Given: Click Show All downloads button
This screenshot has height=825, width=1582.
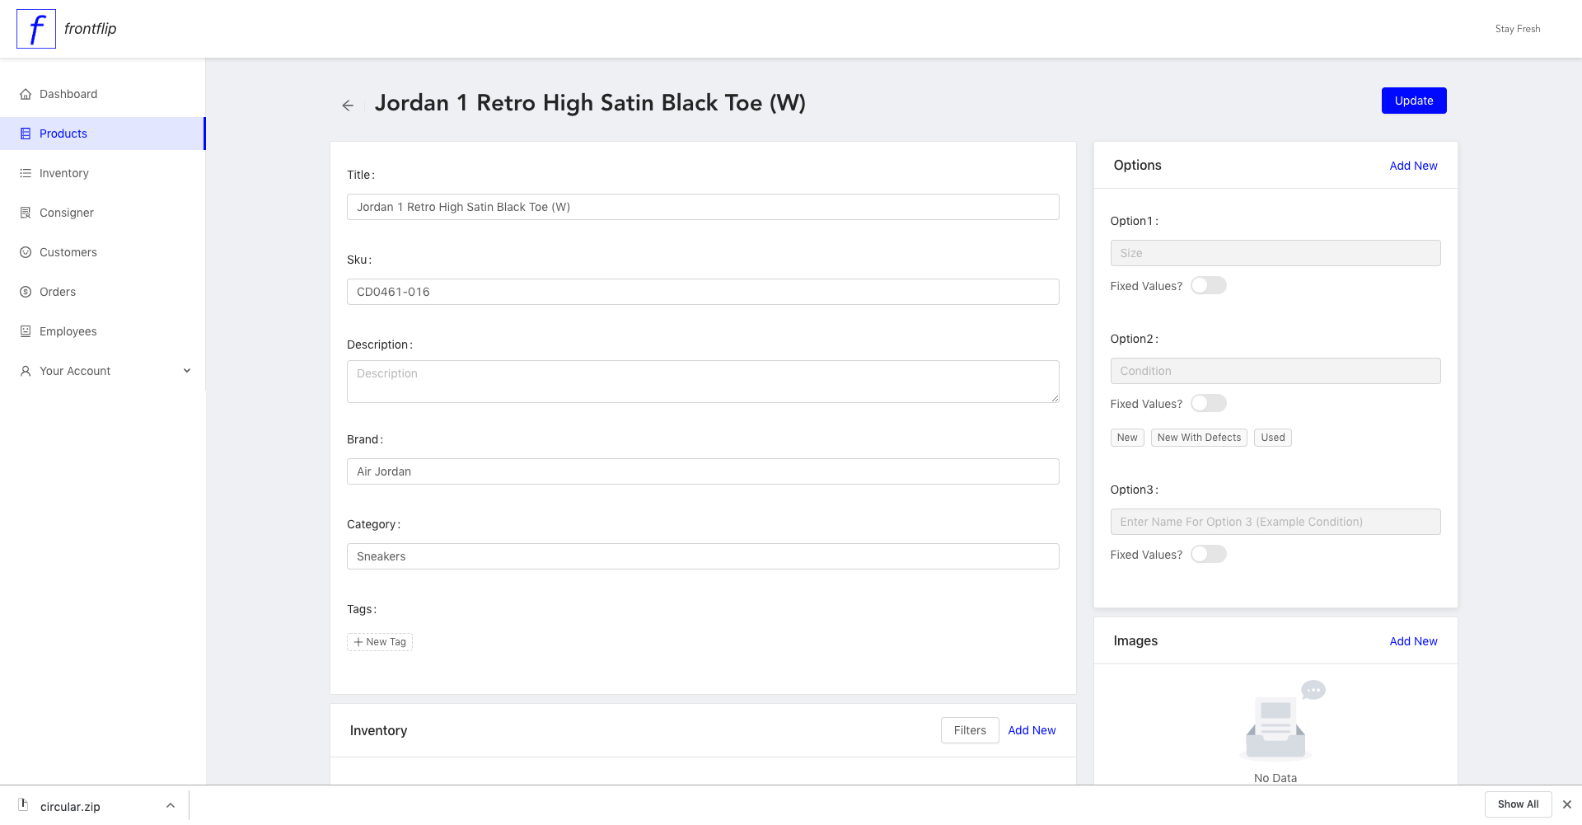Looking at the screenshot, I should pos(1518,804).
